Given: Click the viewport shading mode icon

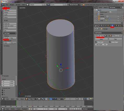Looking at the screenshot, I should point(40,99).
